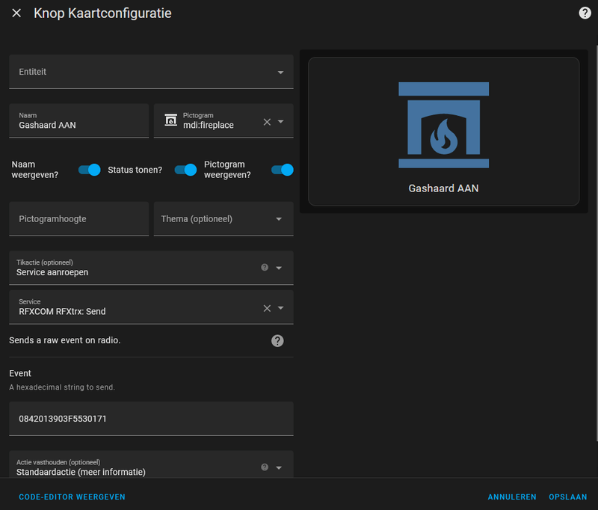
Task: Click help icon next to service description
Action: (277, 341)
